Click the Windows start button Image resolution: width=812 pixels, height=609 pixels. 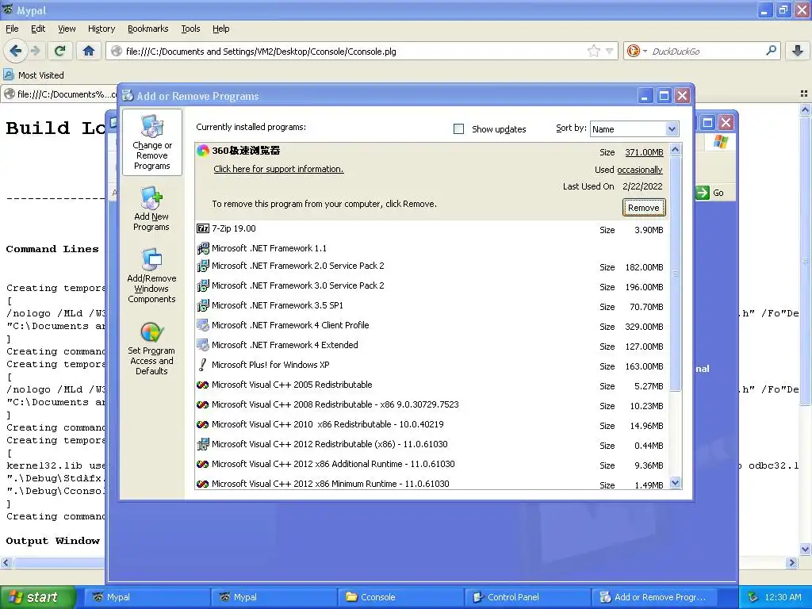[36, 597]
